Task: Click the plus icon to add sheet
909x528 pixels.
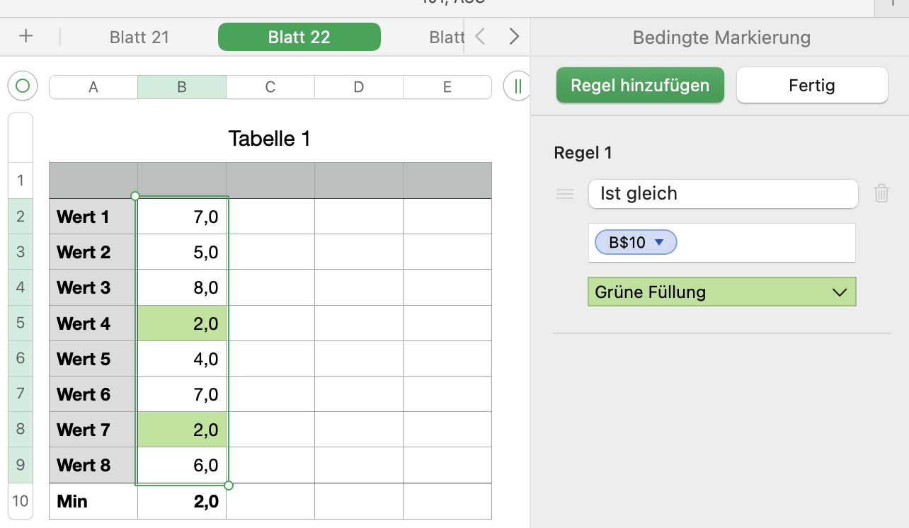Action: (x=26, y=37)
